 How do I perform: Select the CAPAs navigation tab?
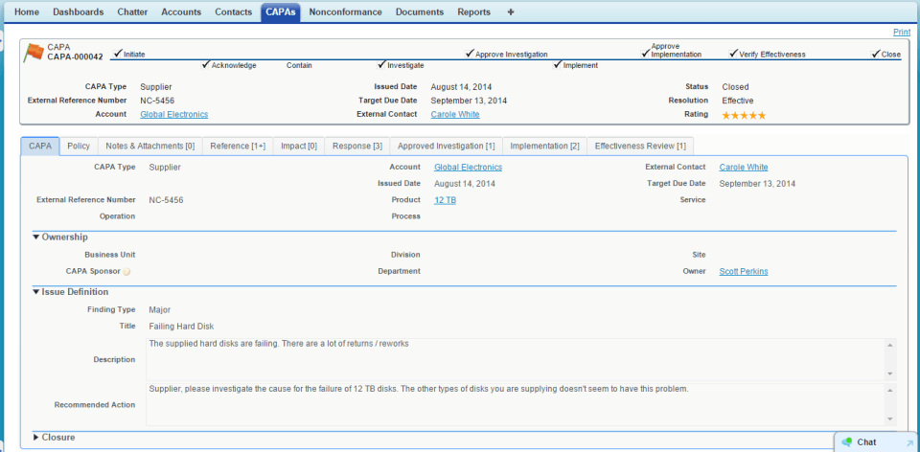[281, 11]
